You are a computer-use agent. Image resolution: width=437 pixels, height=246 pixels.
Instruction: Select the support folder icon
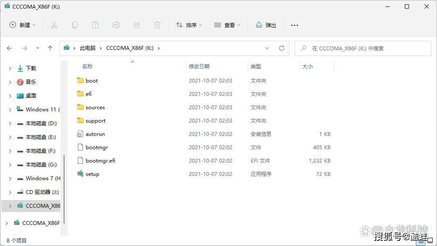click(x=80, y=120)
